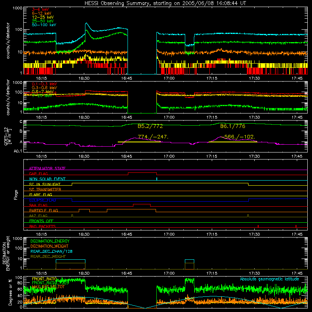Click the first PARTICLE_FLAG pulse near 16:30
Image resolution: width=312 pixels, height=312 pixels.
pyautogui.click(x=84, y=209)
